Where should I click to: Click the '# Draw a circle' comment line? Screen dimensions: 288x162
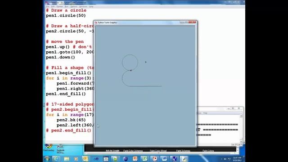[66, 10]
